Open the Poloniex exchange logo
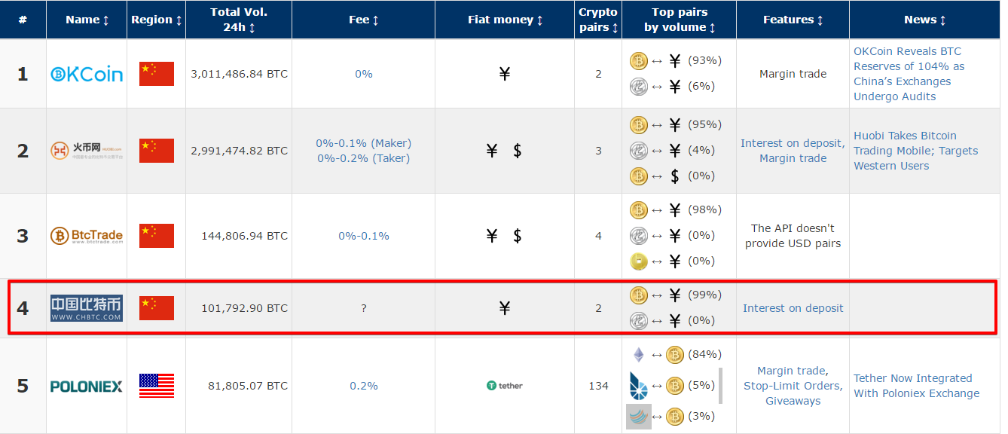Image resolution: width=1008 pixels, height=434 pixels. coord(85,385)
